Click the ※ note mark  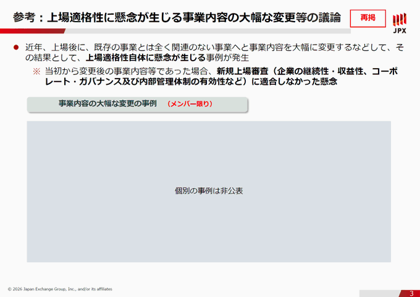(x=36, y=71)
